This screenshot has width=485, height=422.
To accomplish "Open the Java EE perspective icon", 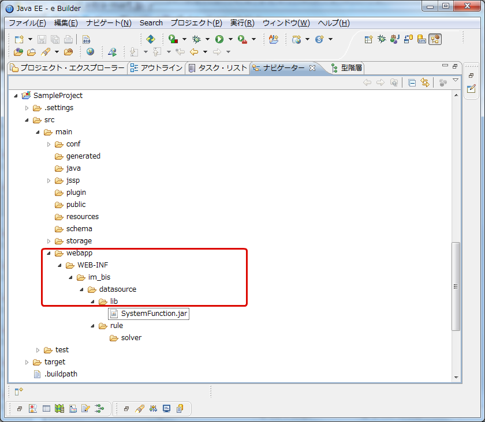I will tap(435, 39).
